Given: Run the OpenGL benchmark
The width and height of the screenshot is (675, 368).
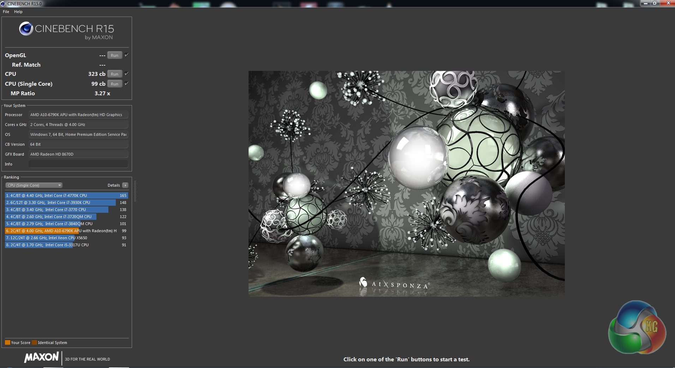Looking at the screenshot, I should (x=115, y=55).
